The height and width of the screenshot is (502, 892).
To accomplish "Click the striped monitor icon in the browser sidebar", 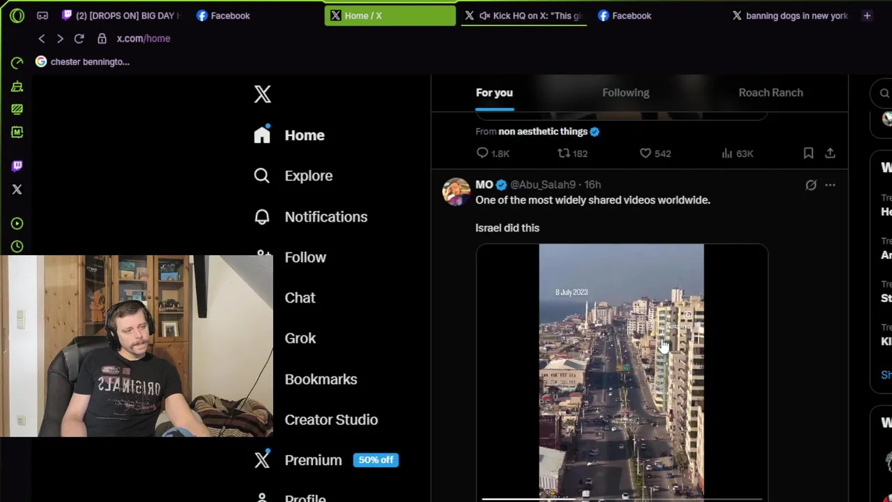I will click(17, 109).
